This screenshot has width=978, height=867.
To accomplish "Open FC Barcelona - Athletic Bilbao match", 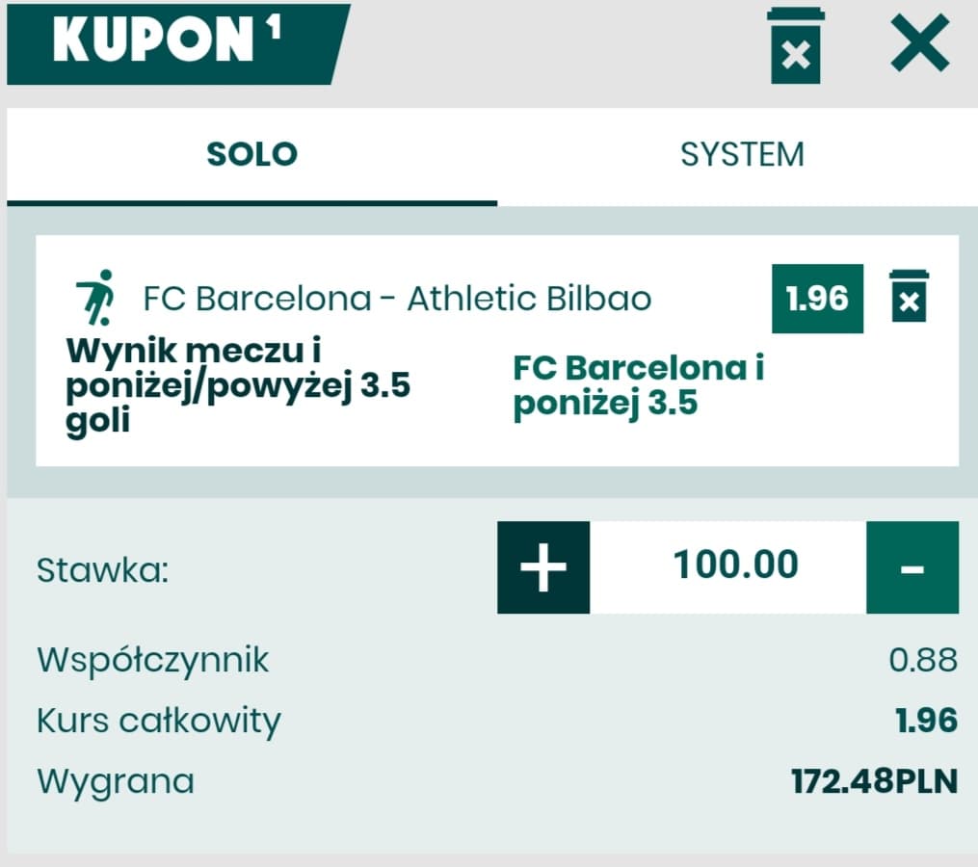I will [397, 299].
